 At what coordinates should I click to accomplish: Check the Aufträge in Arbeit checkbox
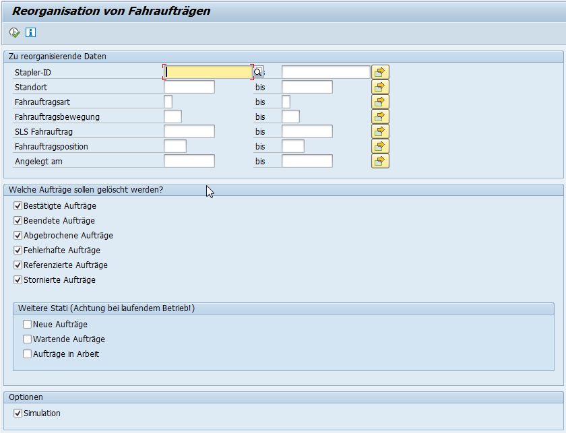pyautogui.click(x=28, y=354)
